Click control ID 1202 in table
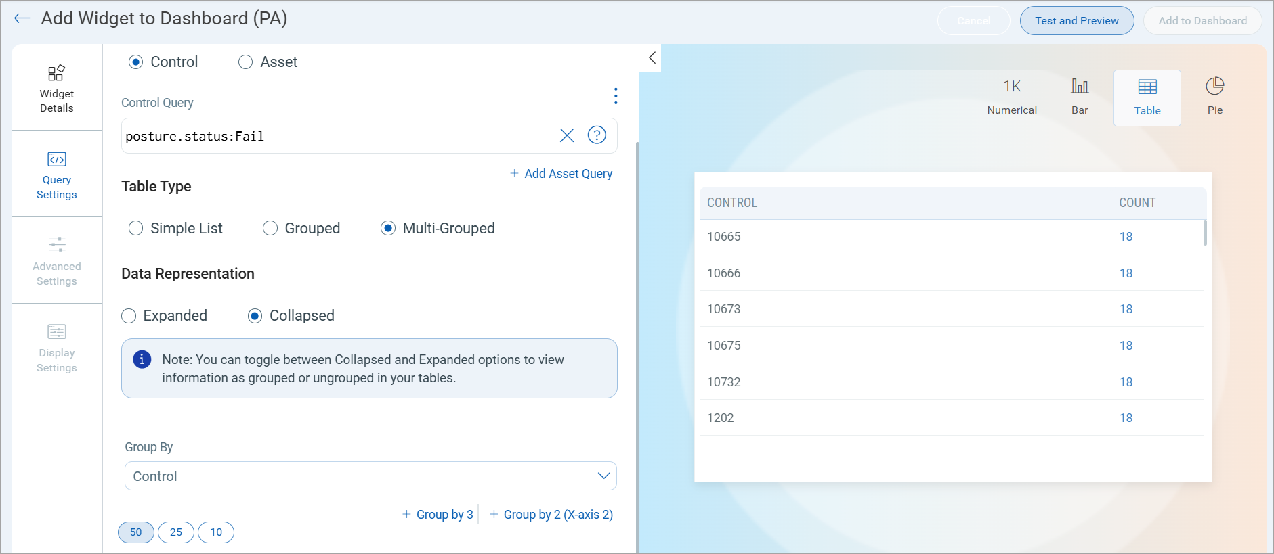Screen dimensions: 1274x554 coord(721,418)
